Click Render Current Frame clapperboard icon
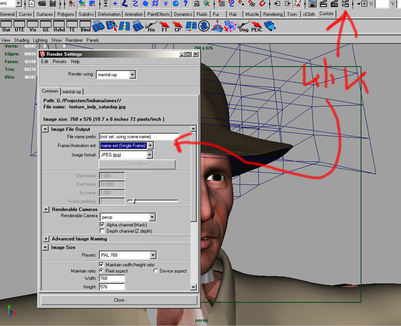The width and height of the screenshot is (401, 326). (323, 4)
